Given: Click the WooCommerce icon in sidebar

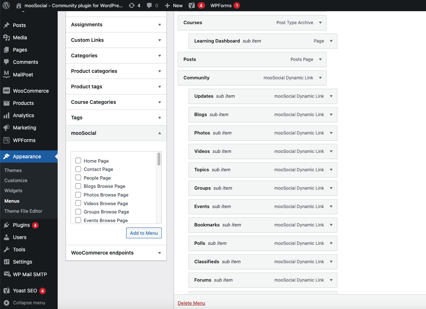Looking at the screenshot, I should pos(6,91).
